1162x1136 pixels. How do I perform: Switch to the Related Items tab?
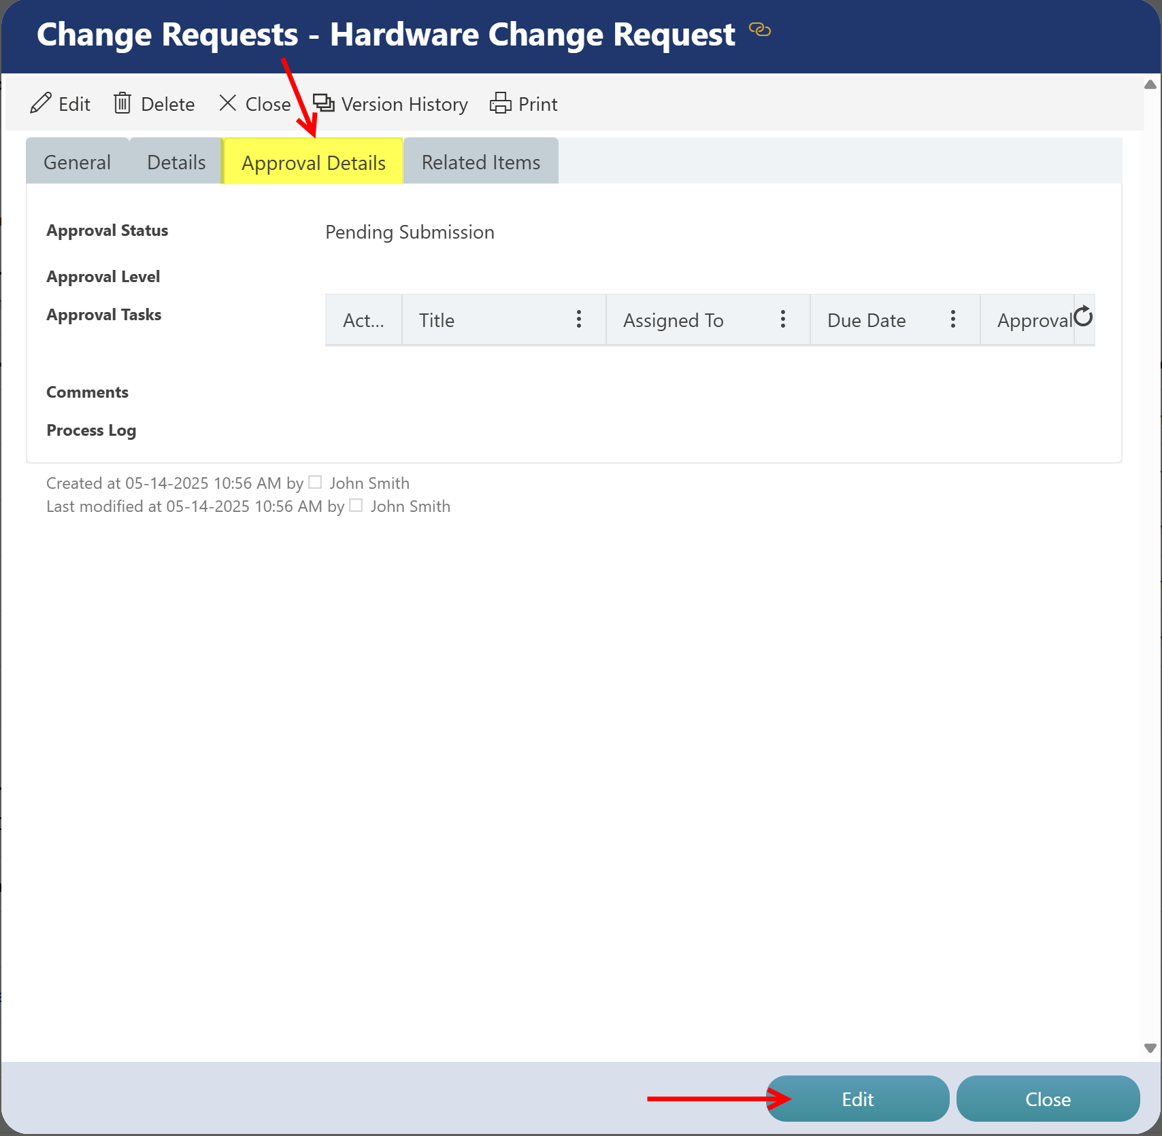pyautogui.click(x=480, y=162)
